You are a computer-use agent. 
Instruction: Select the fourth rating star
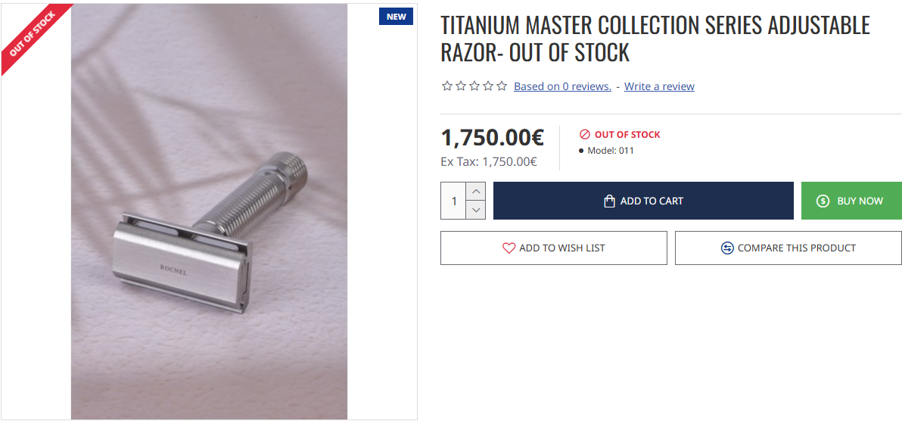click(x=488, y=86)
